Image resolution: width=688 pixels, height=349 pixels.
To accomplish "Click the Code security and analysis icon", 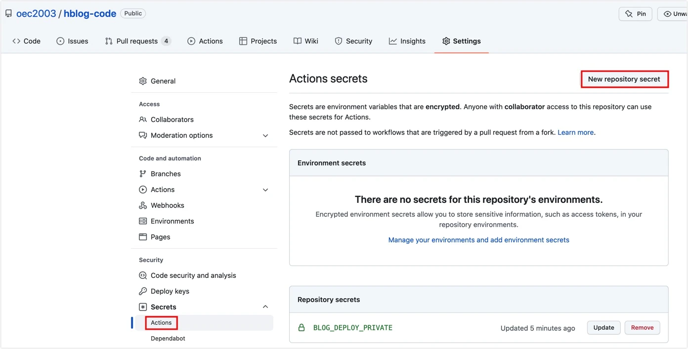I will (x=143, y=275).
